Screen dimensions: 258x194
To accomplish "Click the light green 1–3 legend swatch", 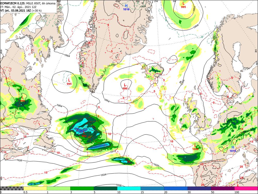I will tap(59, 188).
